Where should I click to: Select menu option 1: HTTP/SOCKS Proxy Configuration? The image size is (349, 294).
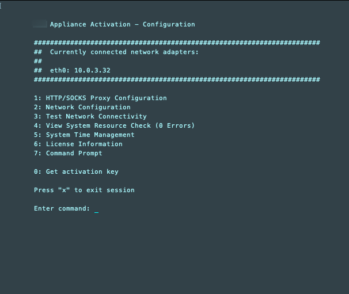(x=100, y=98)
